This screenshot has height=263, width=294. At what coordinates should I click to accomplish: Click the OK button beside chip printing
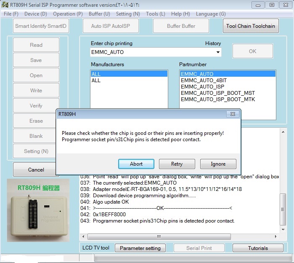pyautogui.click(x=252, y=51)
